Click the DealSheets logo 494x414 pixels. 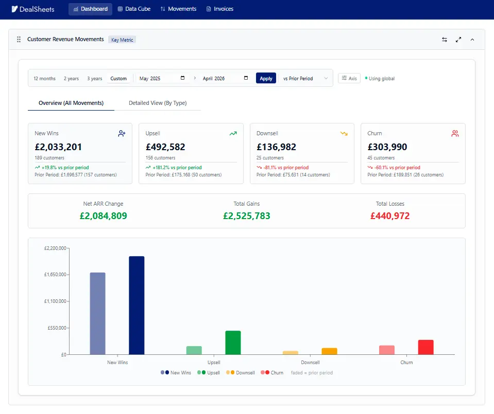pyautogui.click(x=33, y=9)
